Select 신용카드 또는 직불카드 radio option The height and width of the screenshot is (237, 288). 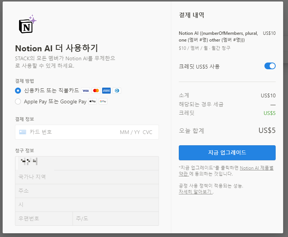18,91
